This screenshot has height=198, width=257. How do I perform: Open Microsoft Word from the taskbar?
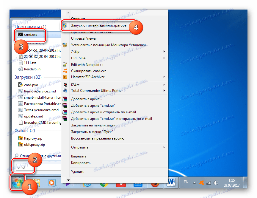point(171,182)
